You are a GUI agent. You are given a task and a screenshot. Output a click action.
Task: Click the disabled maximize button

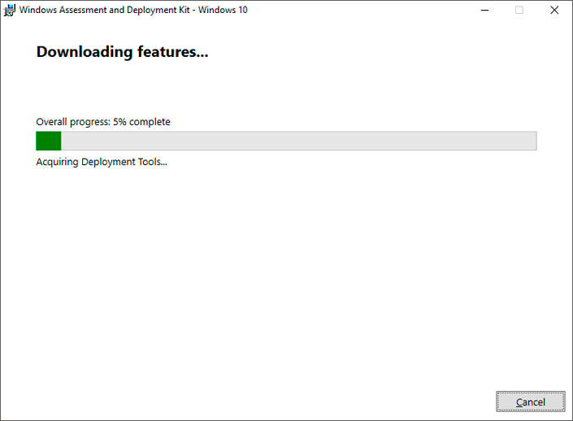pos(519,11)
